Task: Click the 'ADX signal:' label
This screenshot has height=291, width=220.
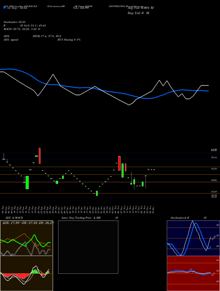Action: coord(11,40)
